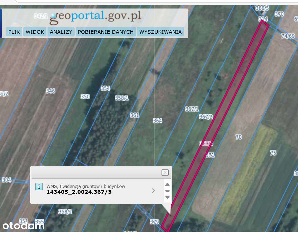Click parcel label 367/2 on map
298x232 pixels.
[206, 117]
